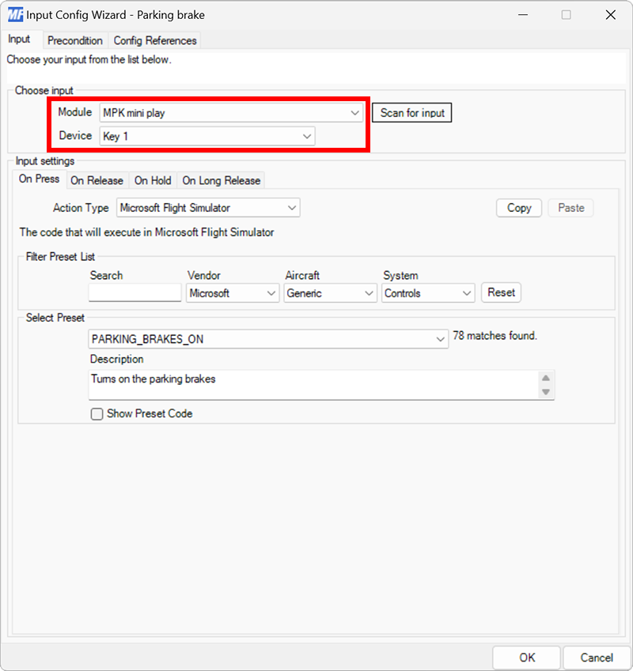Click inside the Search field

[x=135, y=292]
